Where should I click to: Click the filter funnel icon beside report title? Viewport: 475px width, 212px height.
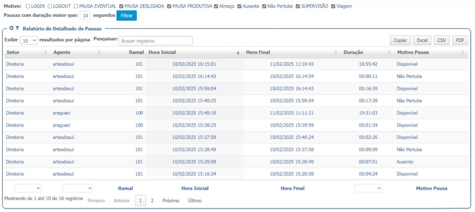tap(17, 28)
